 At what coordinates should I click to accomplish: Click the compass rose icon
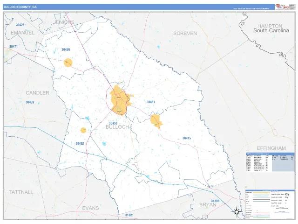[237, 211]
